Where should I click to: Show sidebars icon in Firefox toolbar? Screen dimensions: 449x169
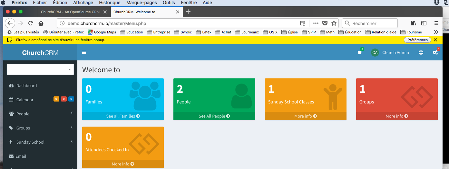point(424,23)
